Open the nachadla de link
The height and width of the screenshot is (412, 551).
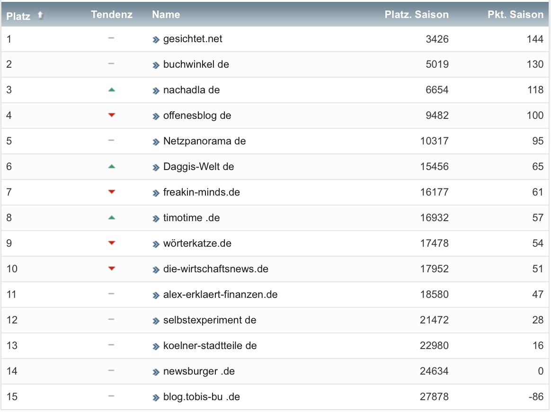coord(192,90)
